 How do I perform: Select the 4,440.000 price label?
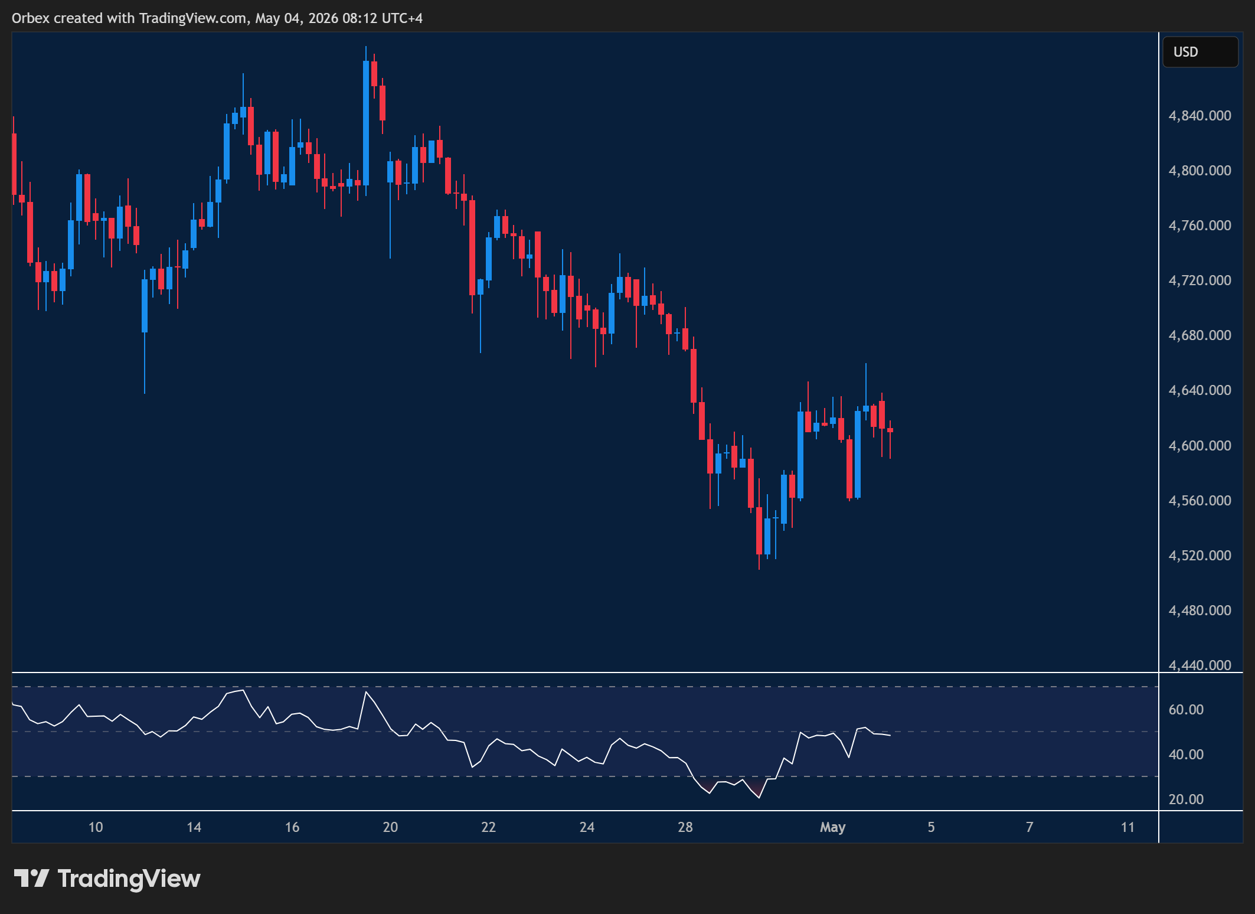coord(1200,665)
